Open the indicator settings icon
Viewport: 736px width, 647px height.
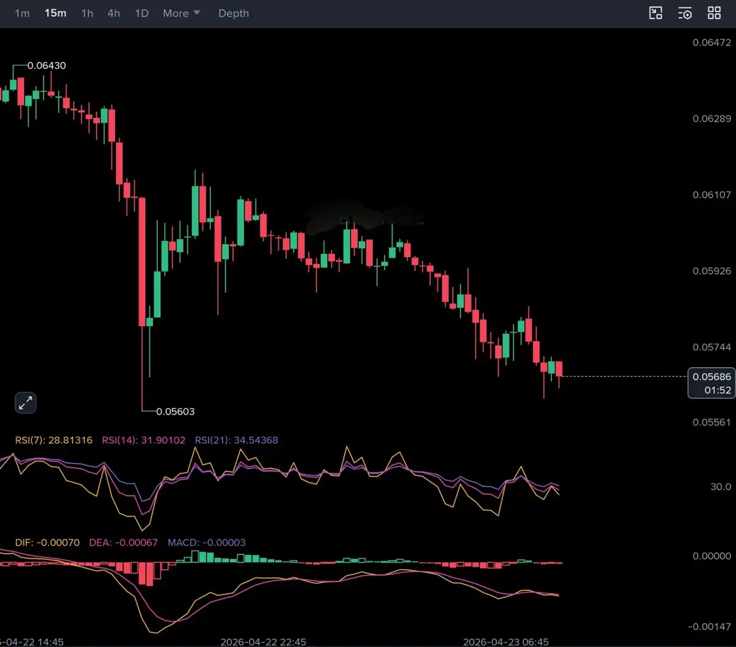(685, 13)
